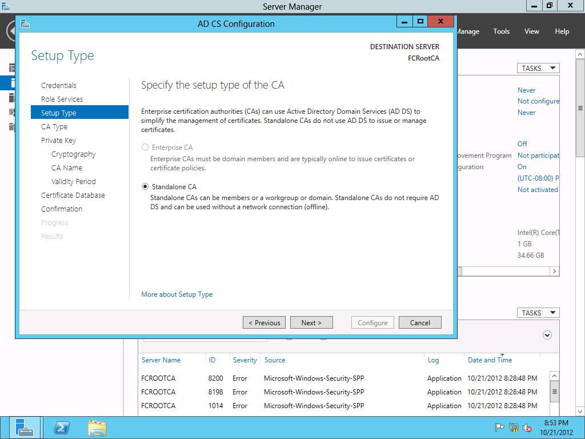Click the (UTC-08:00) time zone link
585x439 pixels.
click(x=538, y=178)
